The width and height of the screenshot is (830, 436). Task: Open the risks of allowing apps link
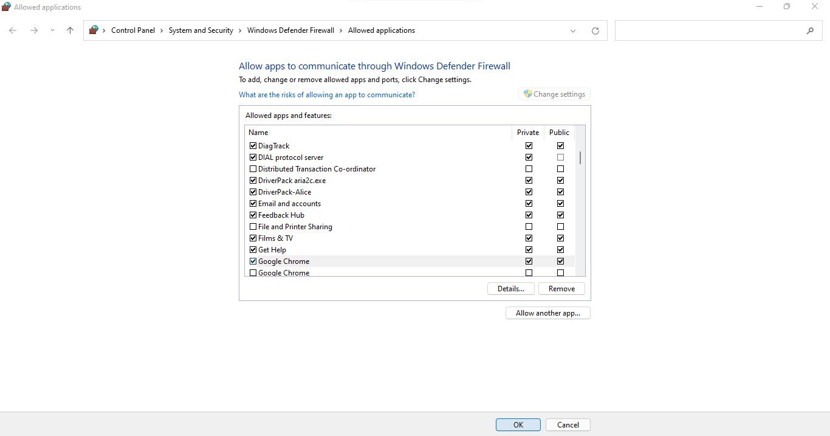pyautogui.click(x=327, y=94)
